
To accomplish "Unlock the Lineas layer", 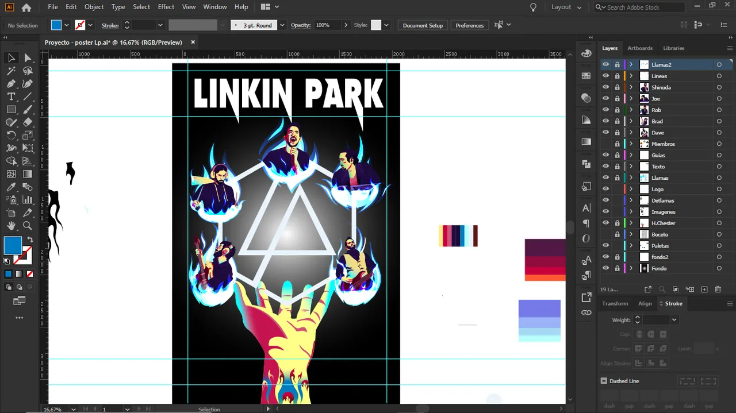I will tap(617, 76).
